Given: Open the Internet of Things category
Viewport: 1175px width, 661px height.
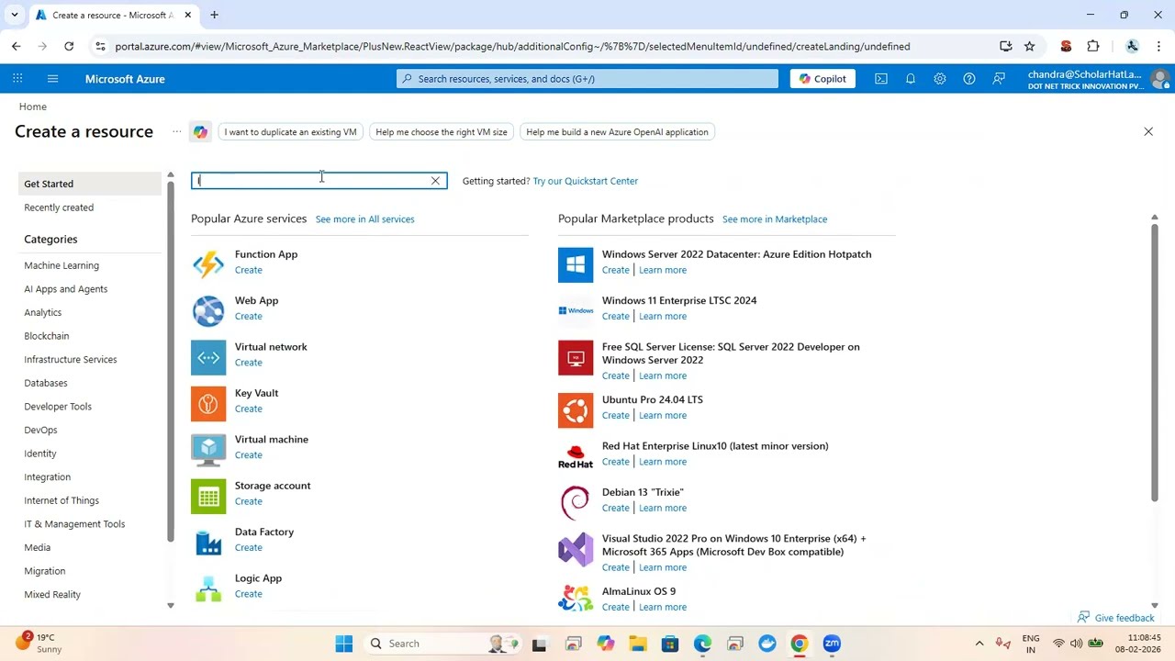Looking at the screenshot, I should (x=62, y=500).
